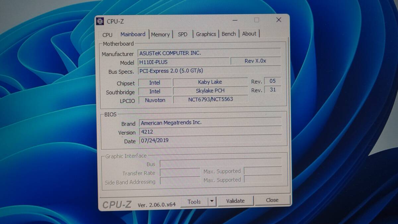Viewport: 398px width, 224px height.
Task: Click the Skylake PCH southbridge value
Action: [x=210, y=91]
